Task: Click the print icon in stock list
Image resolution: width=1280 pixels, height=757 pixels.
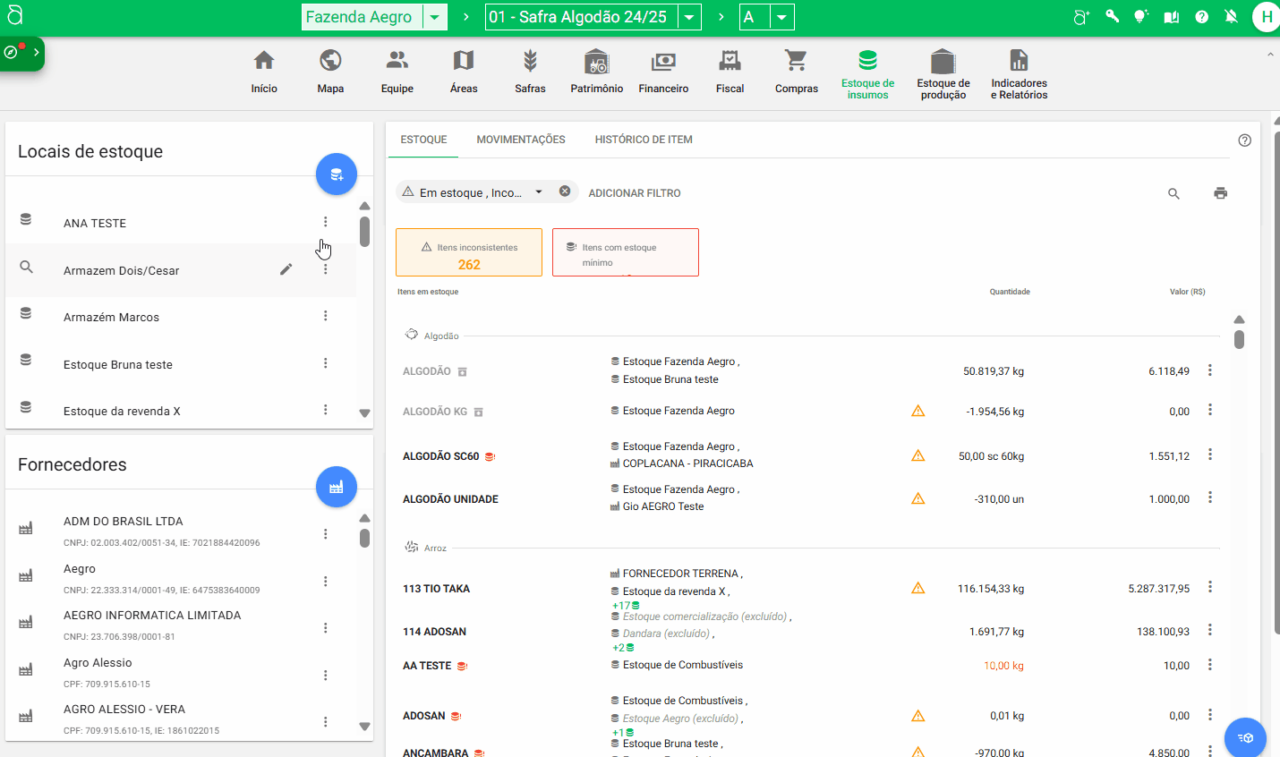Action: click(1220, 193)
